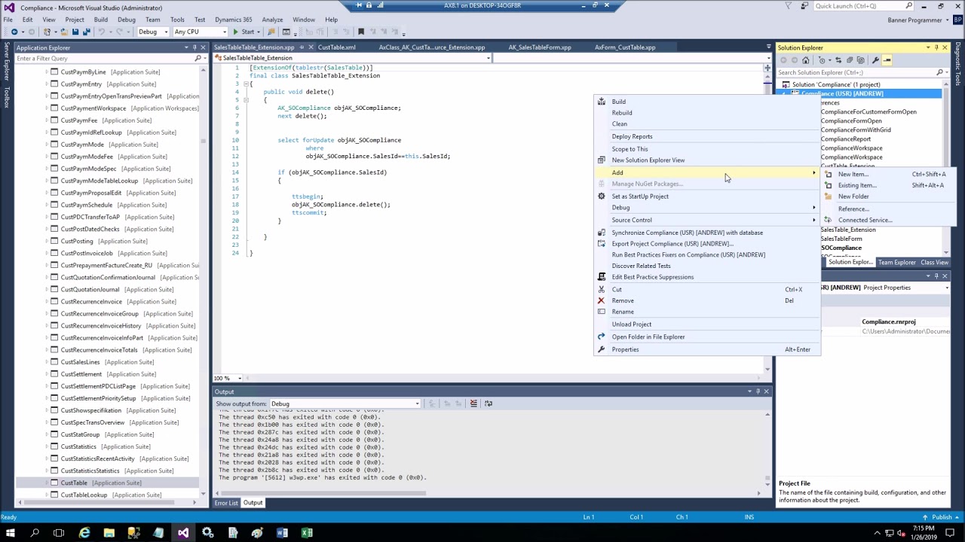Image resolution: width=965 pixels, height=542 pixels.
Task: Click Publish button in status bar
Action: (942, 517)
